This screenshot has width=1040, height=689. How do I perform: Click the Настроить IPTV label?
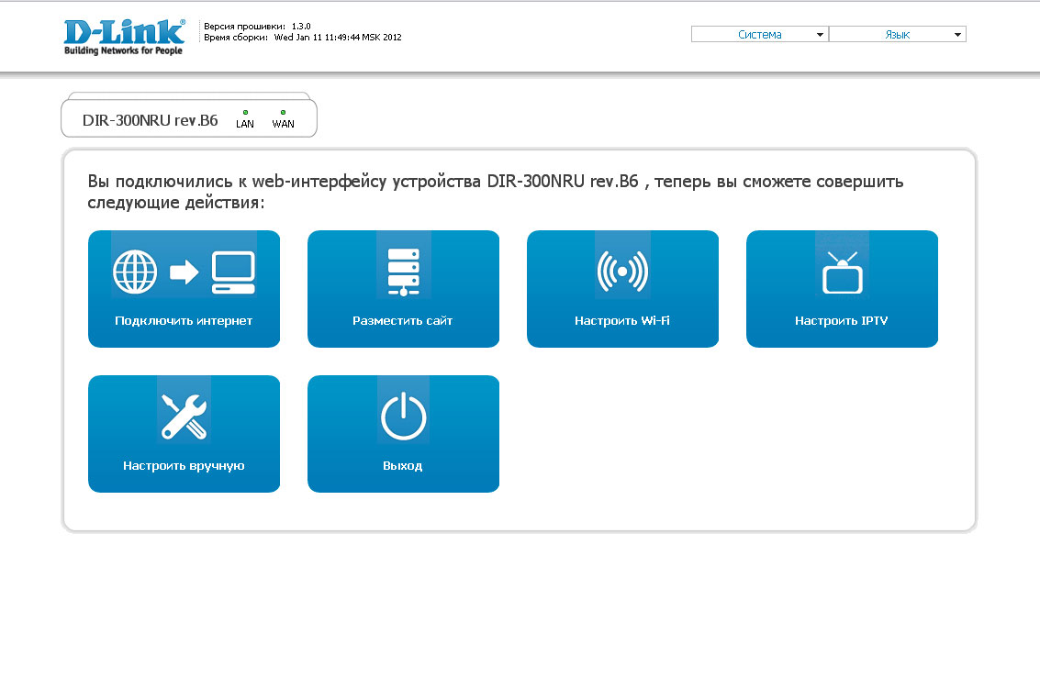pos(842,321)
